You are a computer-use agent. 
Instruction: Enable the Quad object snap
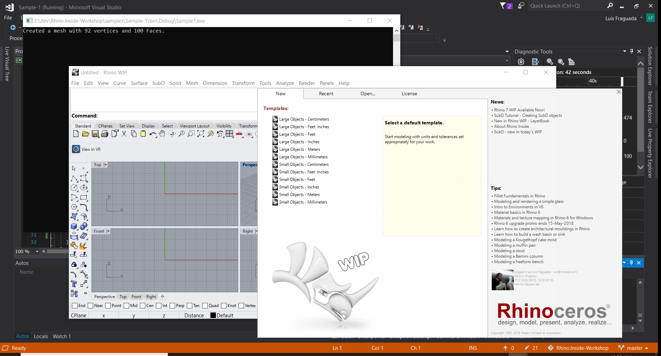click(x=205, y=306)
